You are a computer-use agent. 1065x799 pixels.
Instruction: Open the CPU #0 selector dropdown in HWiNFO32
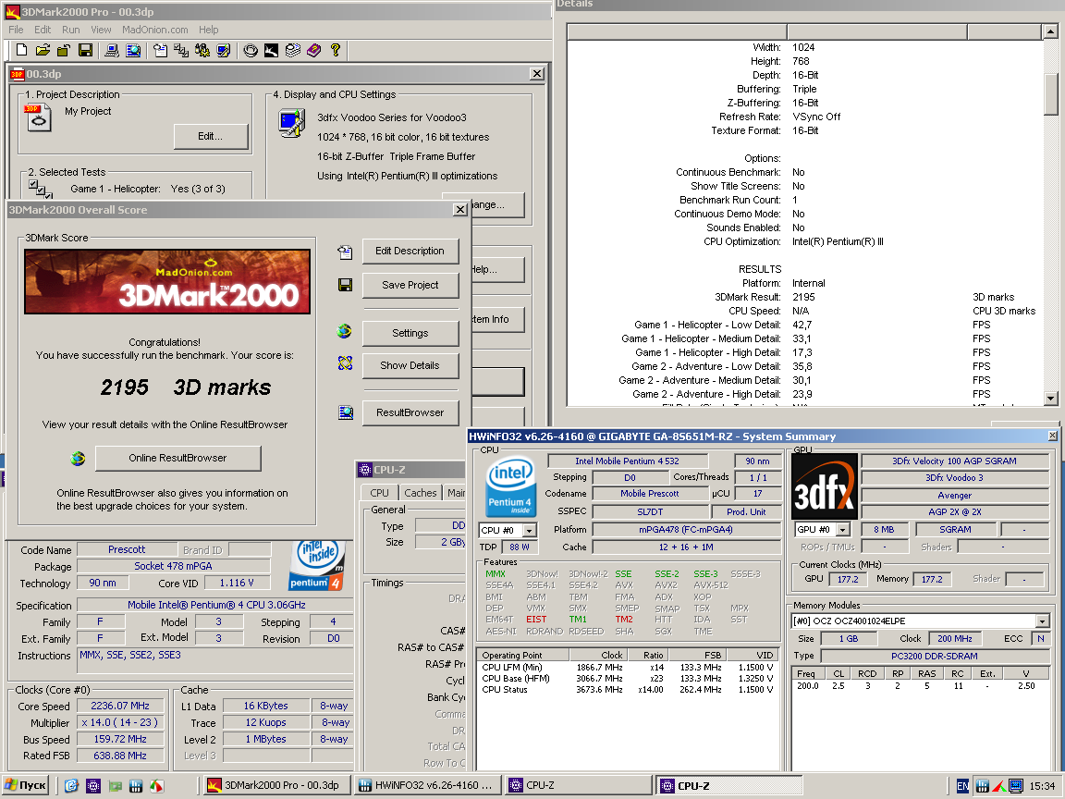click(x=529, y=531)
